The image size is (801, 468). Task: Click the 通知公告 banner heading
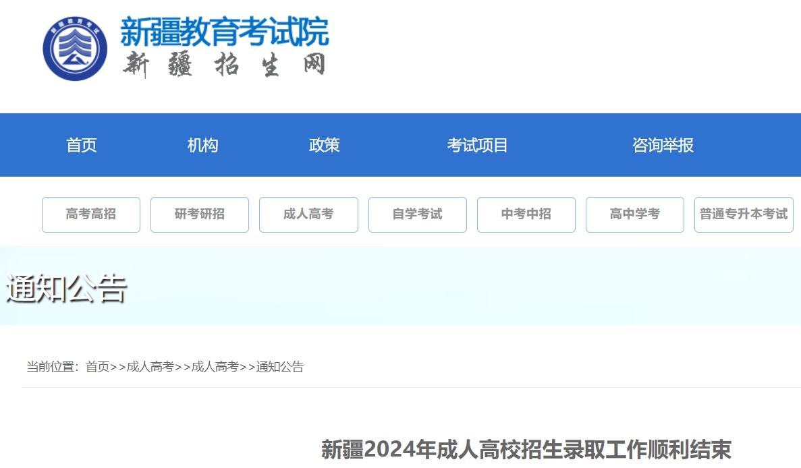click(x=66, y=289)
